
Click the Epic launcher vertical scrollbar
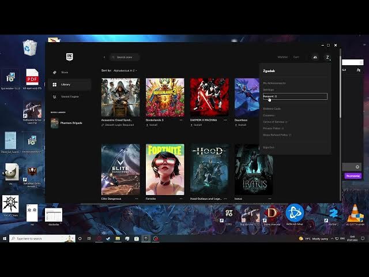coord(340,86)
